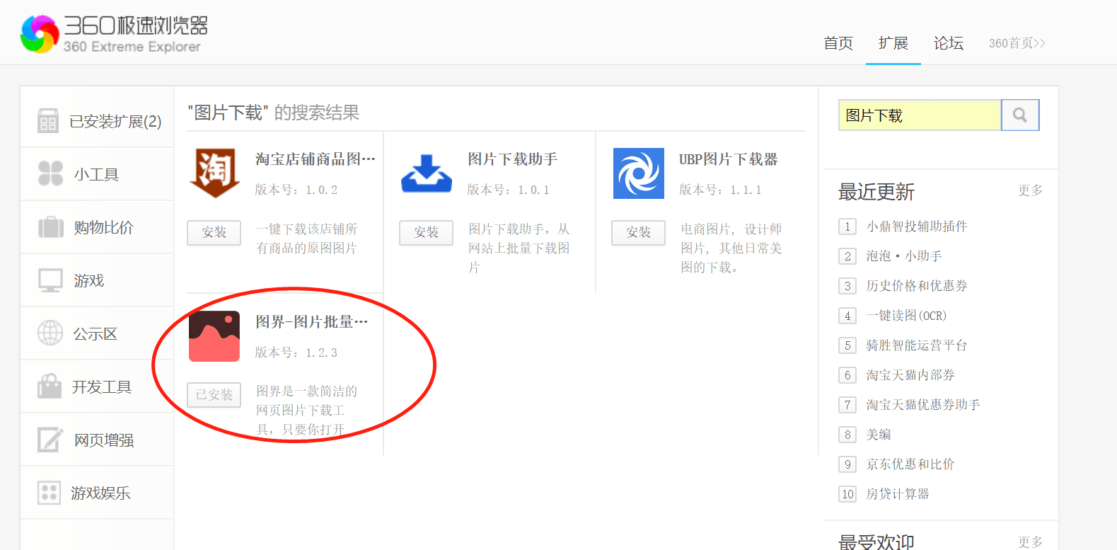
Task: Open the 购物比价 category label
Action: coord(103,227)
